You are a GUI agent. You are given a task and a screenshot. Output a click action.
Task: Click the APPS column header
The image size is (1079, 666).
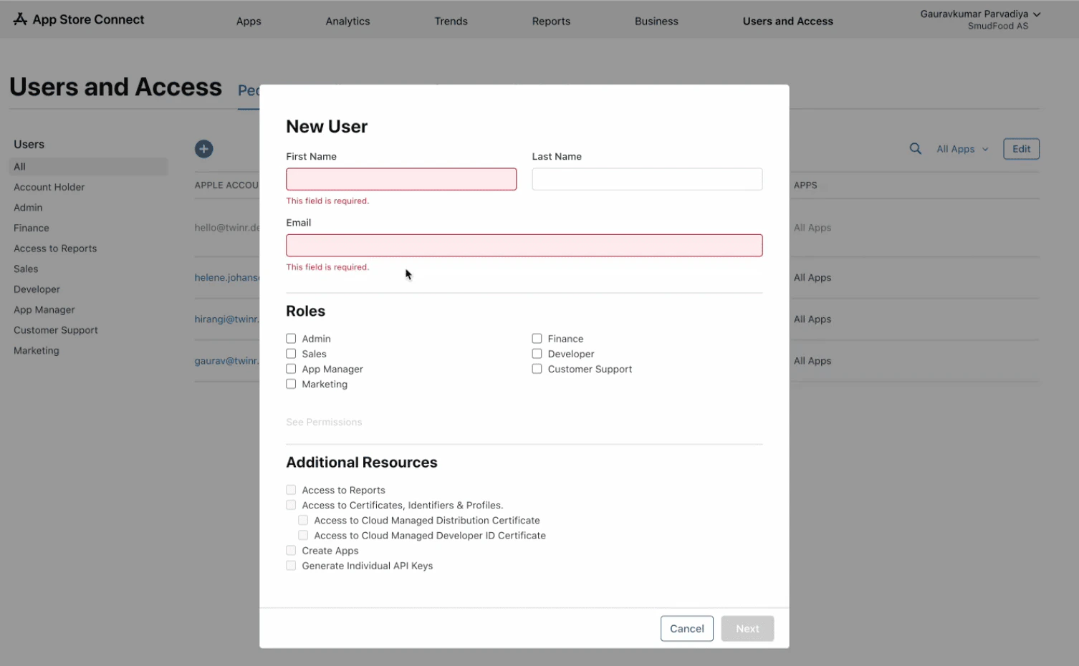(x=805, y=185)
